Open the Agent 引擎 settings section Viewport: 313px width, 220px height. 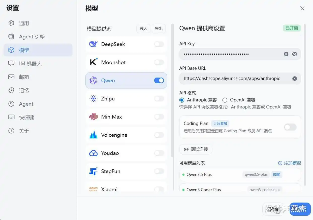click(x=32, y=37)
